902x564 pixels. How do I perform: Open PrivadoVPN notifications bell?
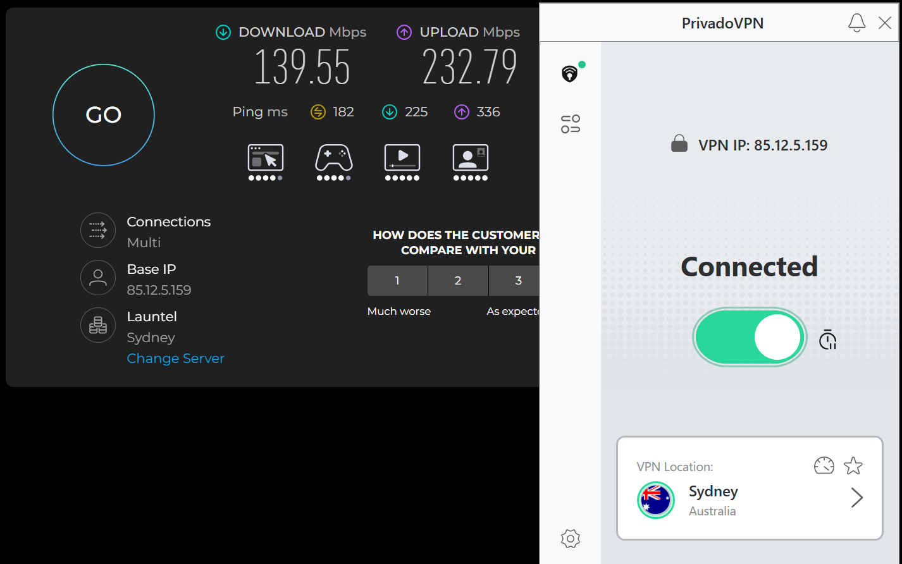pos(856,23)
